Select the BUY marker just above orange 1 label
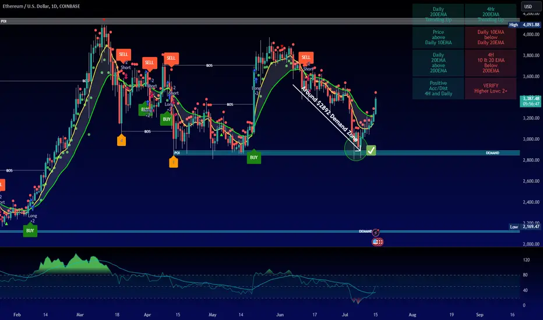543x320 pixels. (167, 119)
